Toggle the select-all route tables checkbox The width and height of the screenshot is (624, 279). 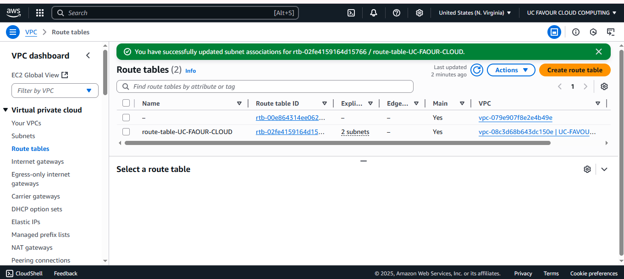[x=126, y=103]
